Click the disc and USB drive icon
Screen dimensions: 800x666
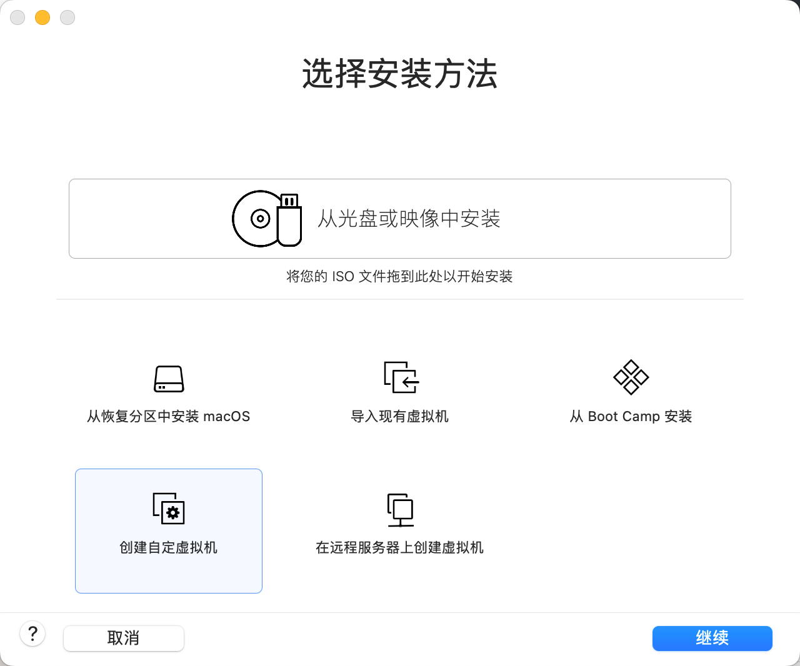pyautogui.click(x=267, y=219)
